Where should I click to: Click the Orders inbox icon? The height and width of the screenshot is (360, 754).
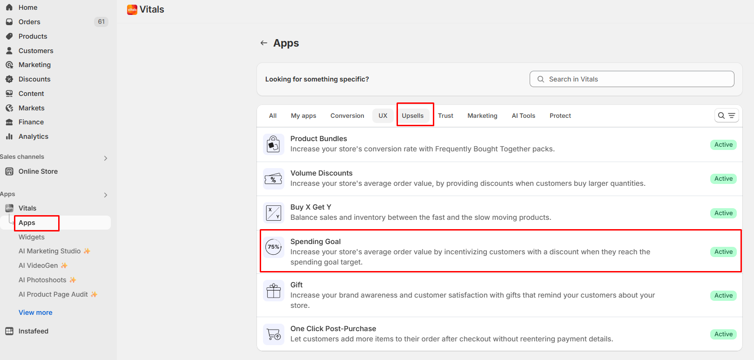coord(9,22)
